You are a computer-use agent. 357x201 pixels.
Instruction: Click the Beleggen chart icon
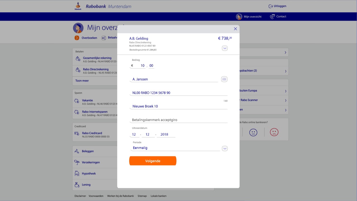point(77,151)
